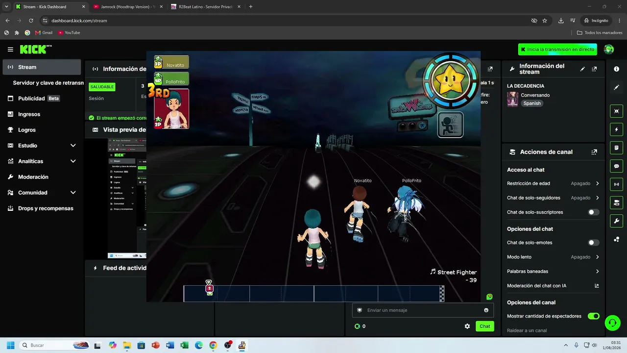
Task: Click the Incógnito profile button
Action: [x=596, y=21]
